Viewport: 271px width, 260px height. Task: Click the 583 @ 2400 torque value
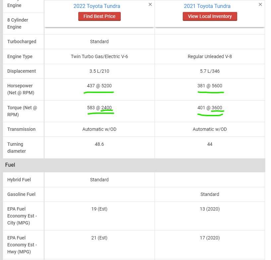(100, 108)
